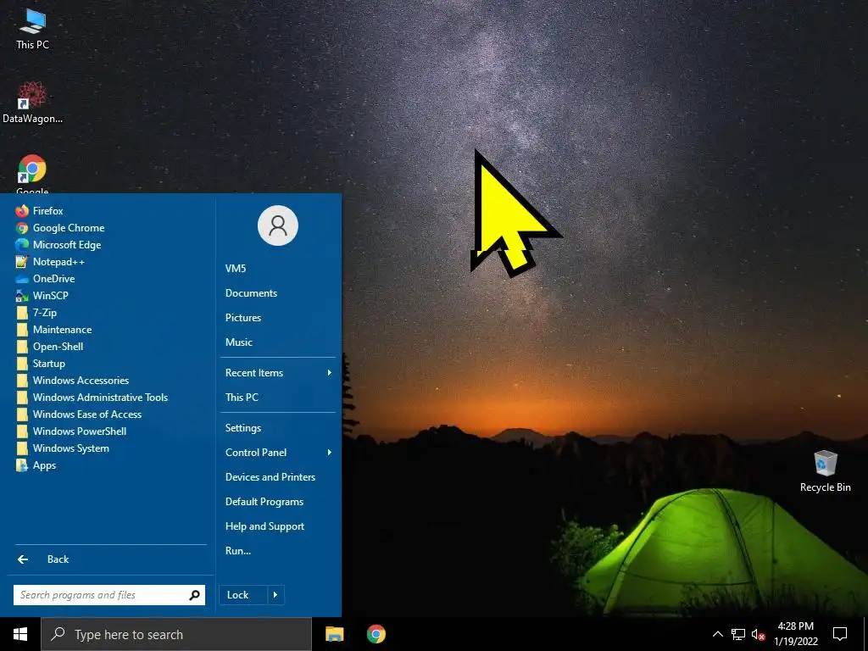Open Settings from Start menu

pos(243,428)
